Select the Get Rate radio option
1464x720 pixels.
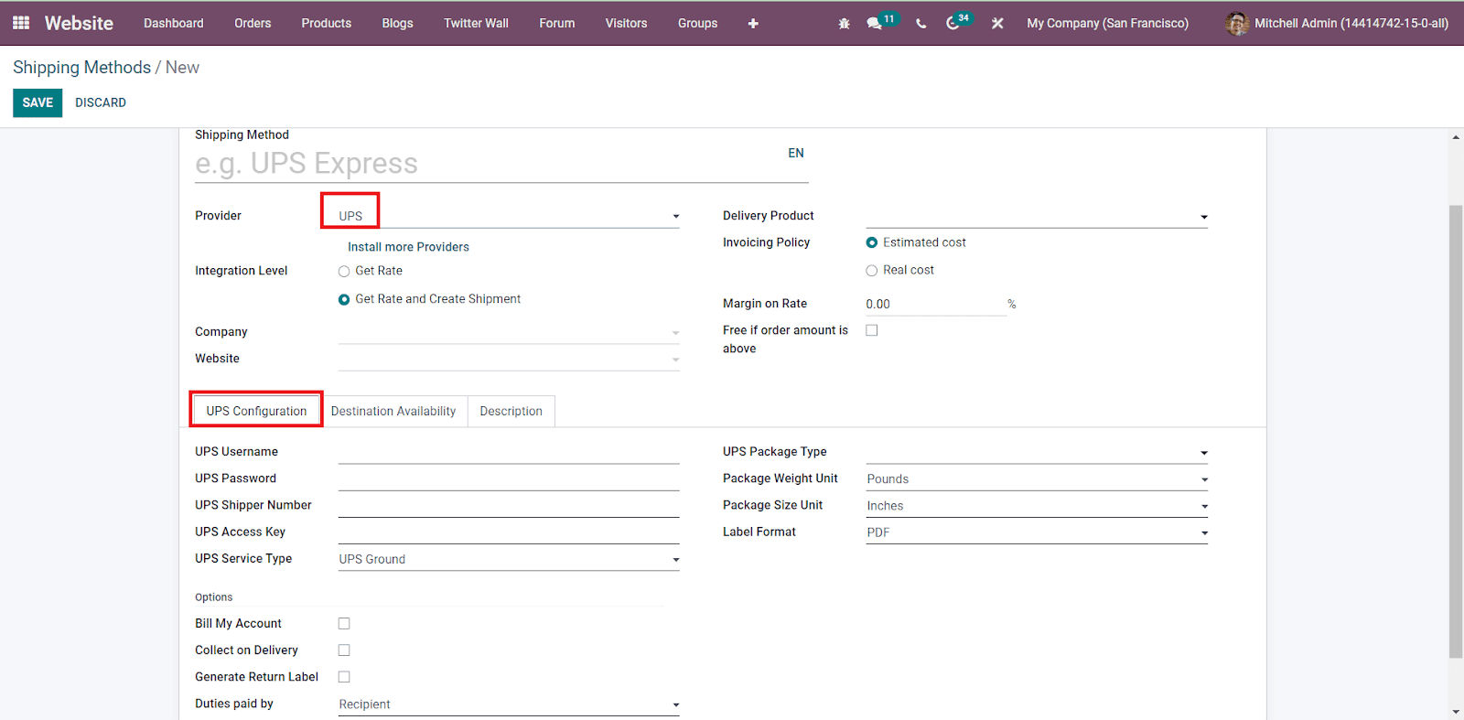coord(344,271)
